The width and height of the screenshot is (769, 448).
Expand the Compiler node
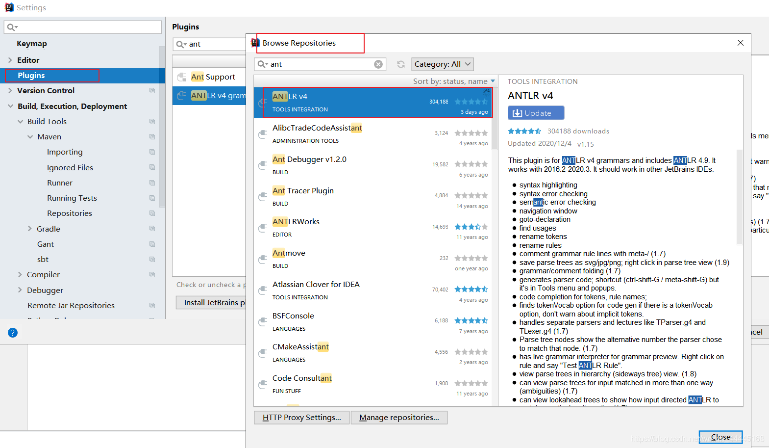(x=20, y=274)
